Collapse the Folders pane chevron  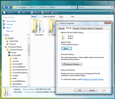[28, 35]
